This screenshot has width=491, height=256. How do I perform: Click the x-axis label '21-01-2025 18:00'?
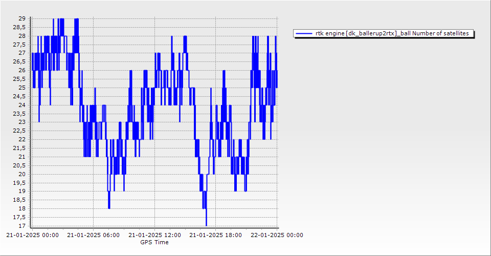216,236
